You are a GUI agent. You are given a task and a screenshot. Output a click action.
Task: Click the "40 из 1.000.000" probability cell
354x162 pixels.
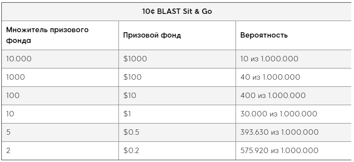[293, 77]
